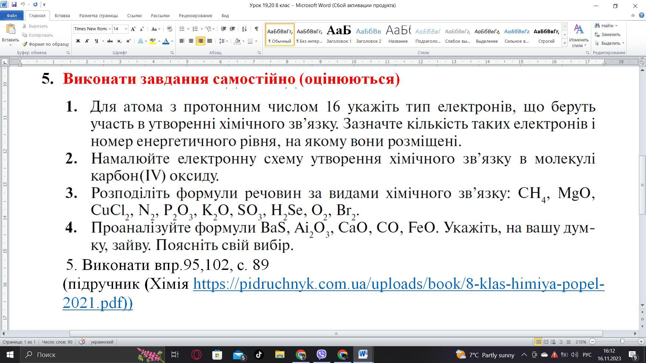646x363 pixels.
Task: Toggle bold formatting
Action: click(x=78, y=41)
